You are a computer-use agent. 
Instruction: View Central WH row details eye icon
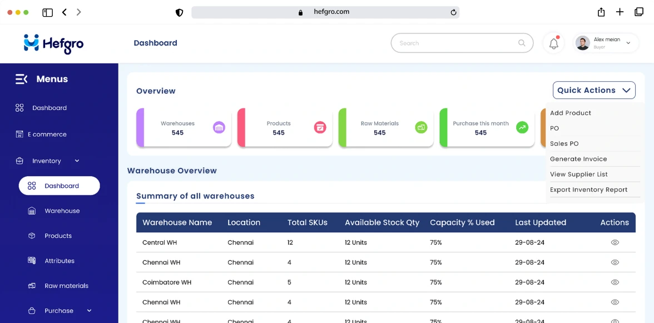615,242
